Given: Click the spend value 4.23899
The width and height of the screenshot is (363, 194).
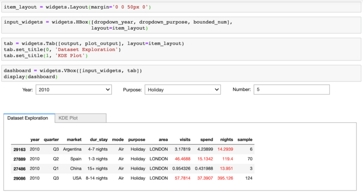Looking at the screenshot, I should [x=205, y=149].
